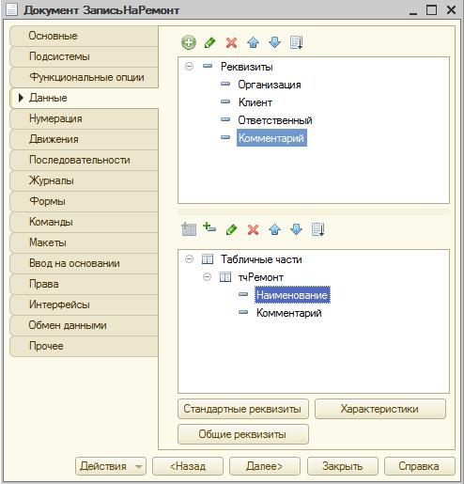464x484 pixels.
Task: Collapse the Табличные части node
Action: tap(189, 259)
